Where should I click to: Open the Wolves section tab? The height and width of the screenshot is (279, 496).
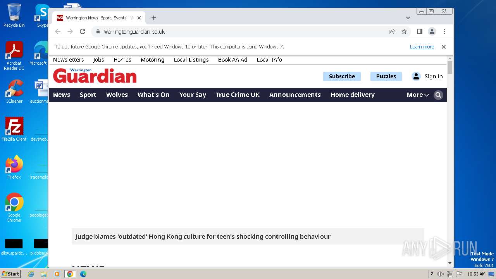[117, 95]
